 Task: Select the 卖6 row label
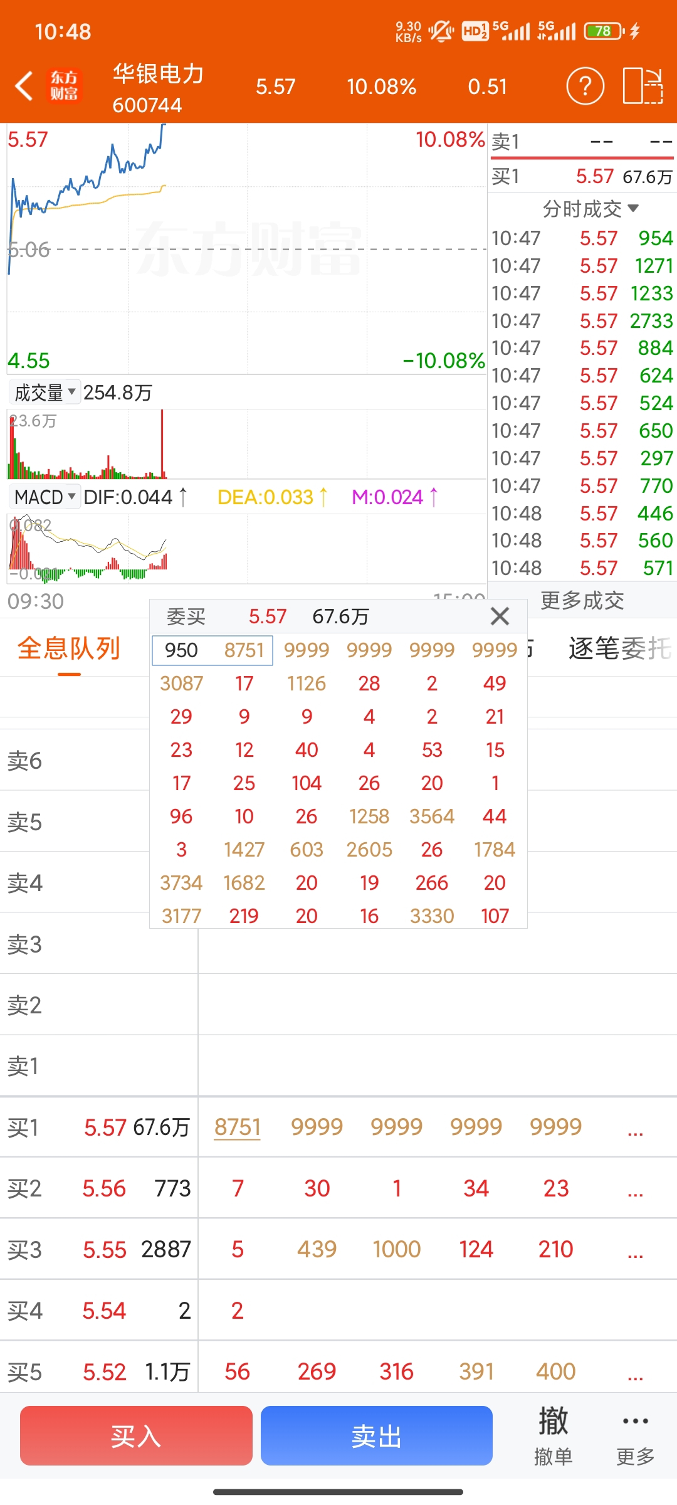tap(24, 761)
